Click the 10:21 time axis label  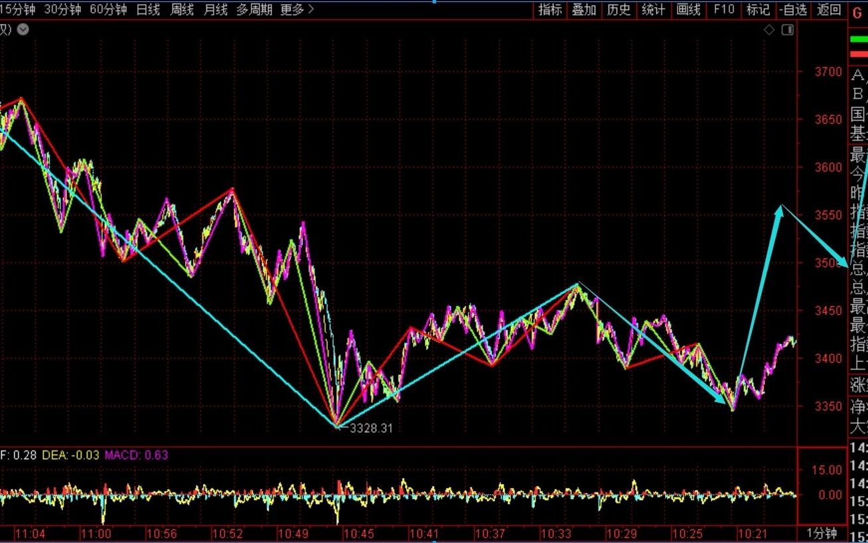[752, 534]
